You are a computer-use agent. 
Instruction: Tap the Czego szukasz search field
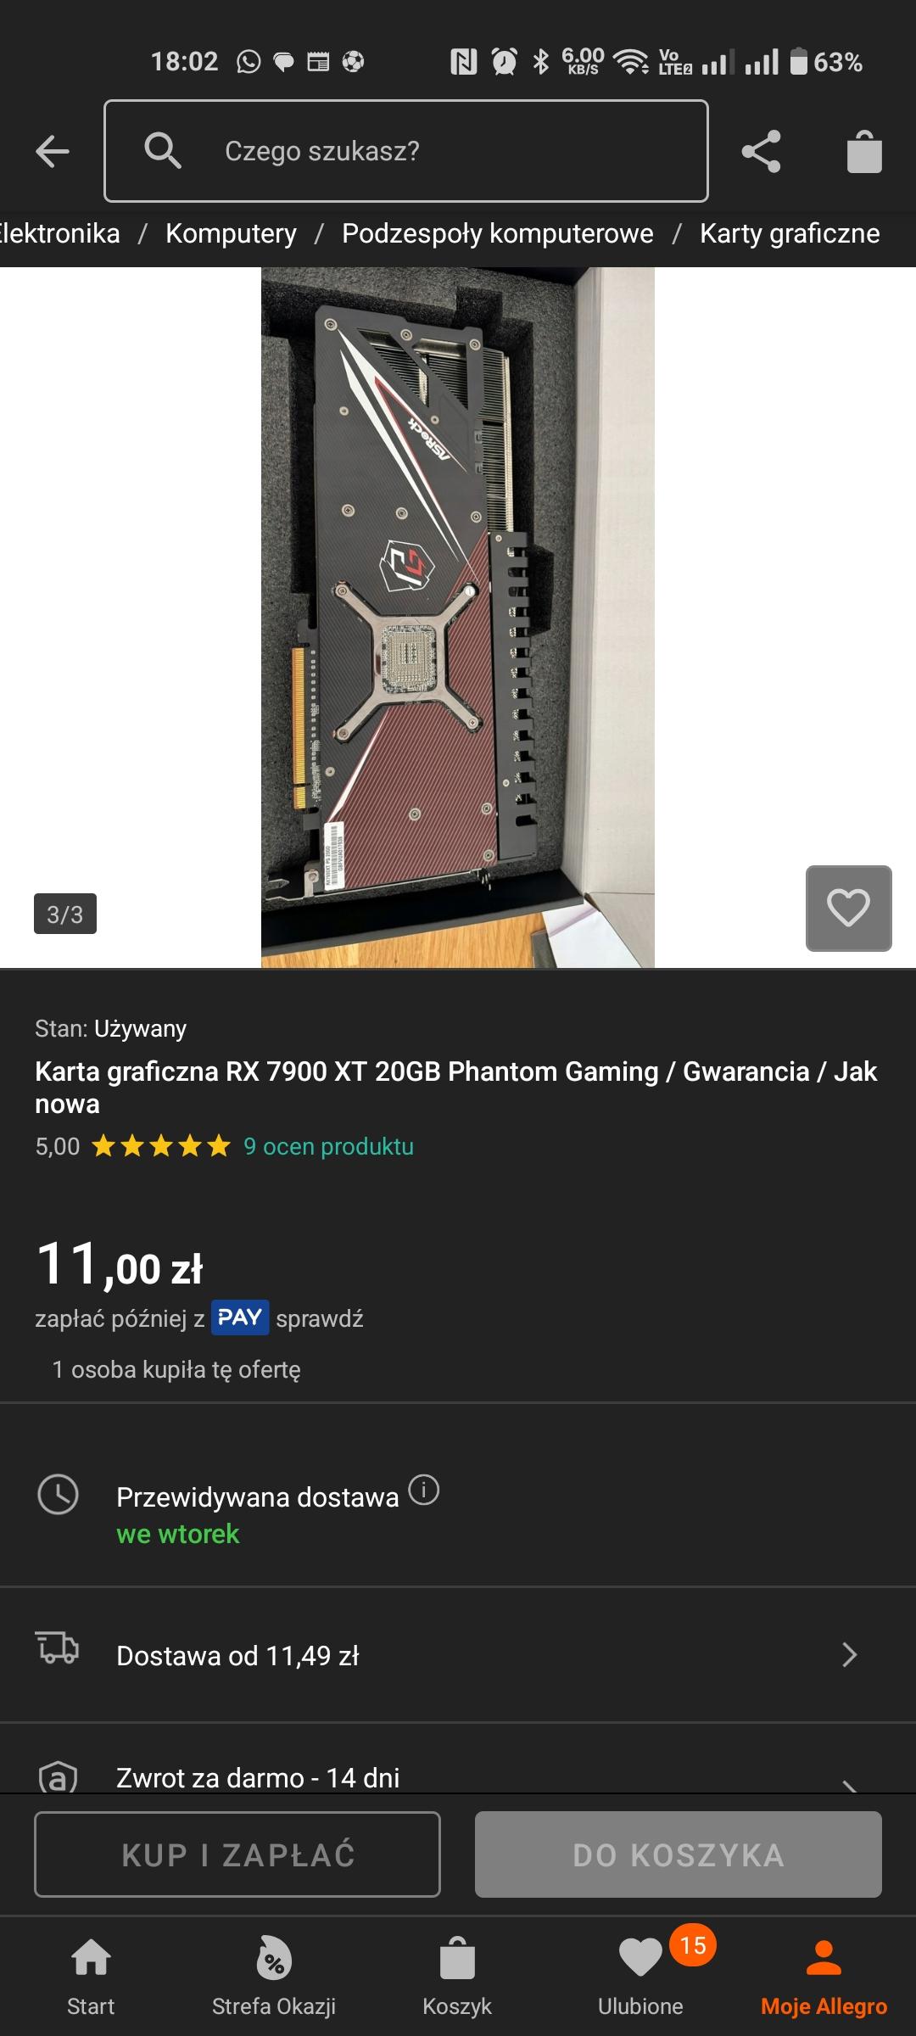[x=406, y=151]
